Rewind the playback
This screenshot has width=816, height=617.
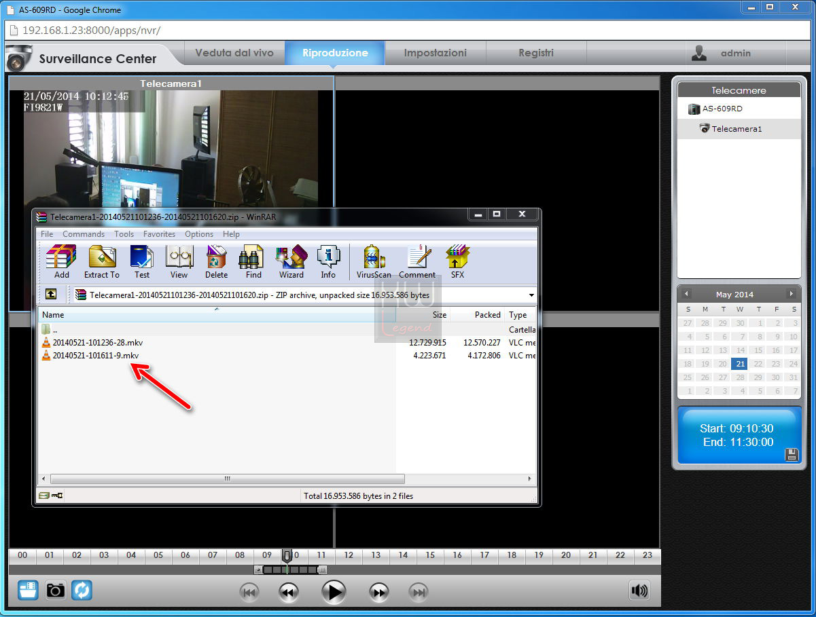pyautogui.click(x=289, y=593)
